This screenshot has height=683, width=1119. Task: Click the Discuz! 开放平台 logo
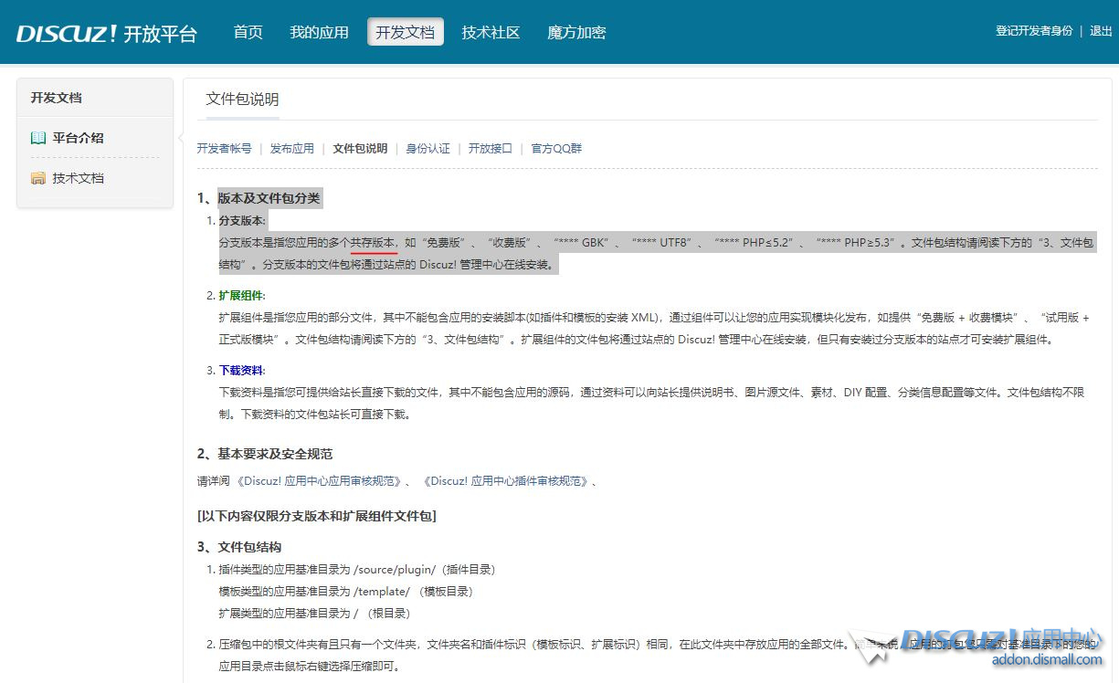[106, 34]
